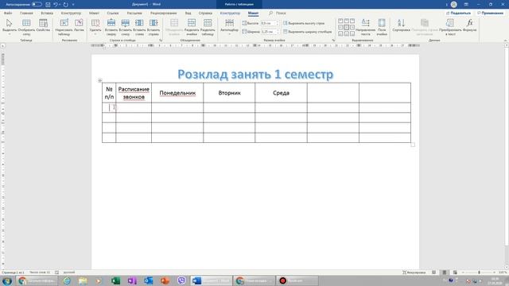This screenshot has width=509, height=286.
Task: Click the Redo/Repeat arrow
Action: [x=66, y=5]
